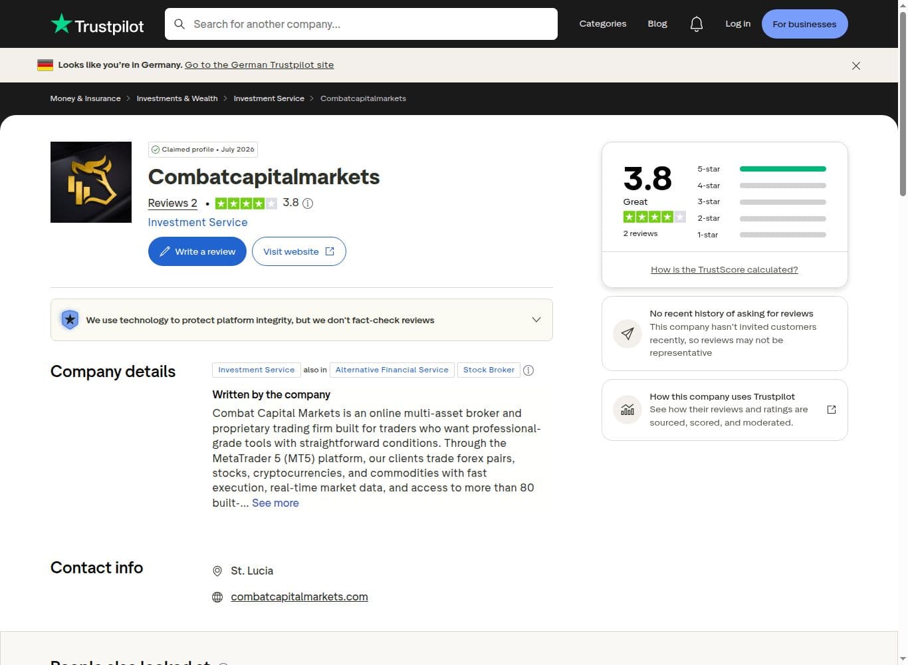Select the Investment Service category tag
908x665 pixels.
pyautogui.click(x=257, y=370)
